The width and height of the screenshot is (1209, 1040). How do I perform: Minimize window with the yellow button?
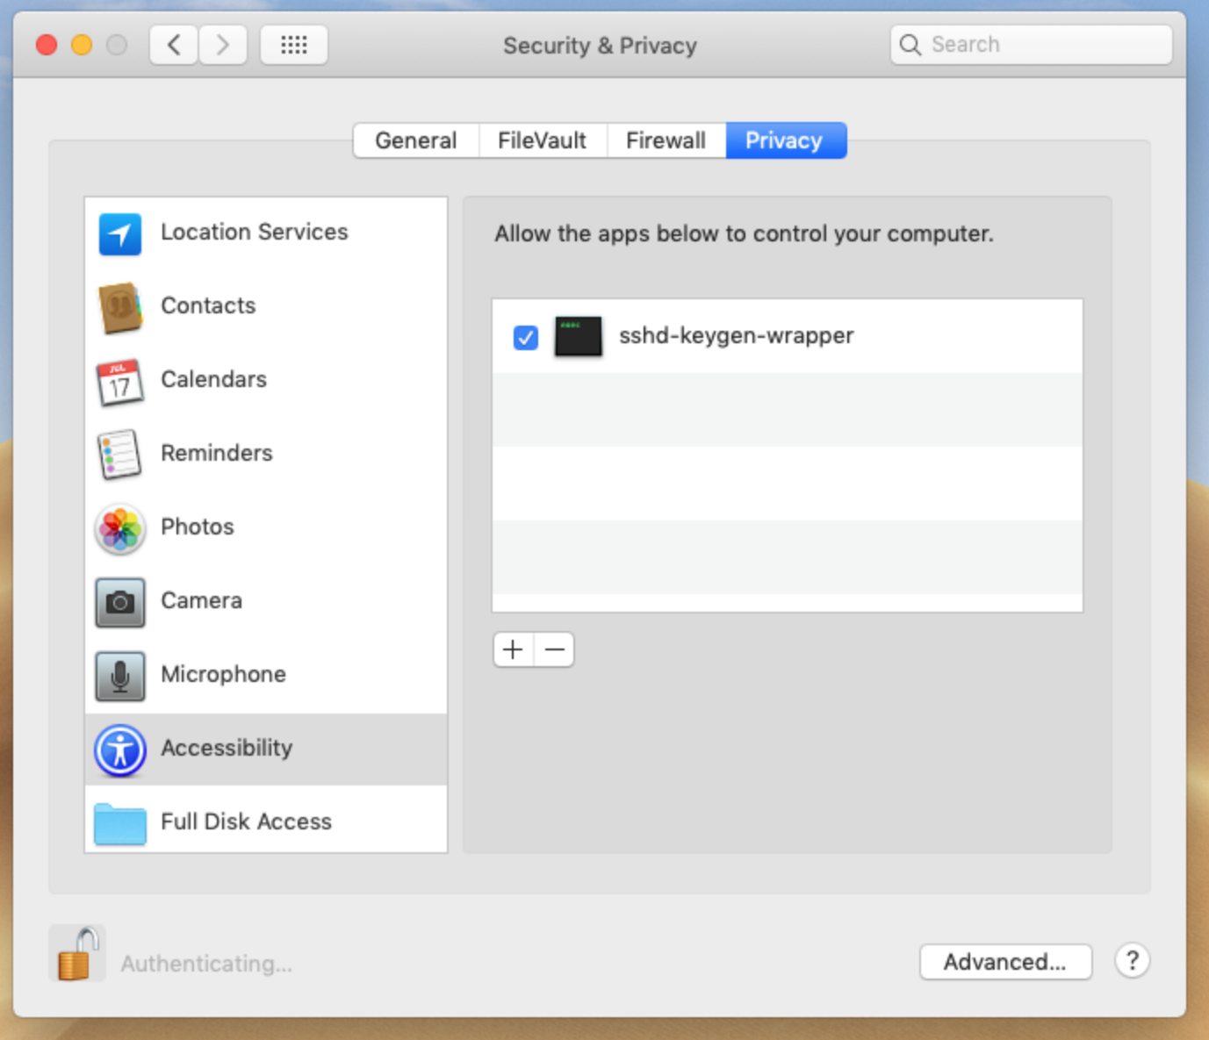[x=82, y=45]
